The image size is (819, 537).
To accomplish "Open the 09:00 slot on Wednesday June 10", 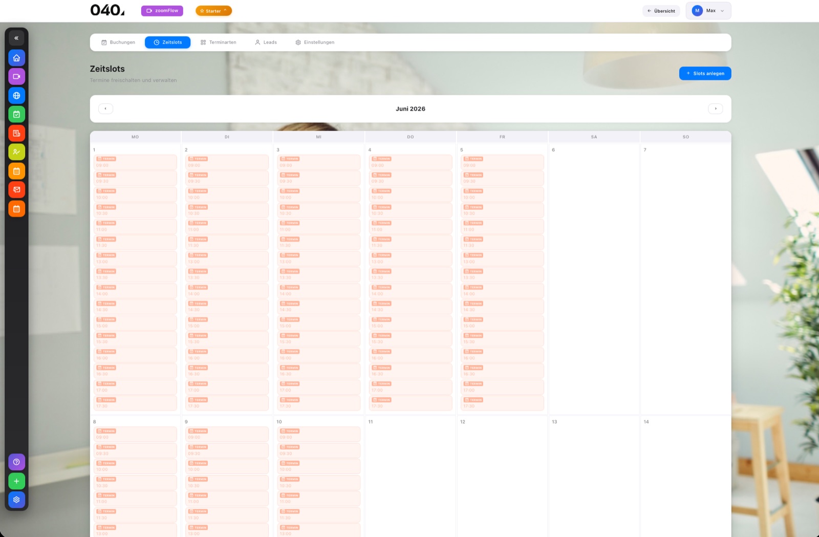I will coord(319,435).
